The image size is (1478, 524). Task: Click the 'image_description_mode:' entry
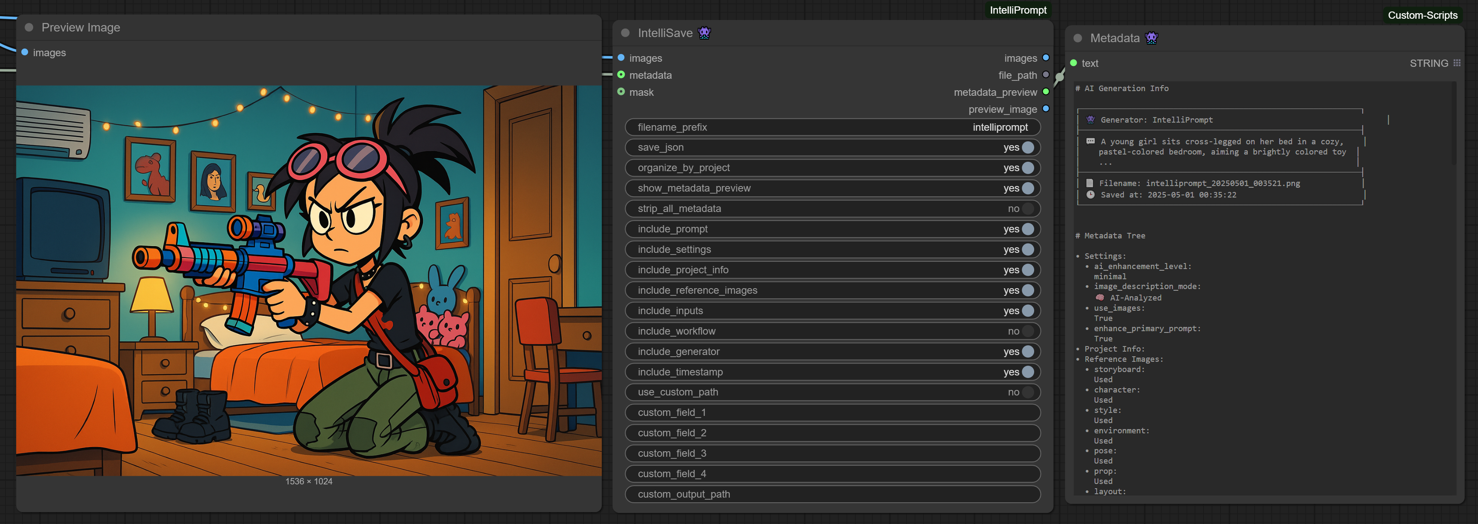[x=1147, y=286]
